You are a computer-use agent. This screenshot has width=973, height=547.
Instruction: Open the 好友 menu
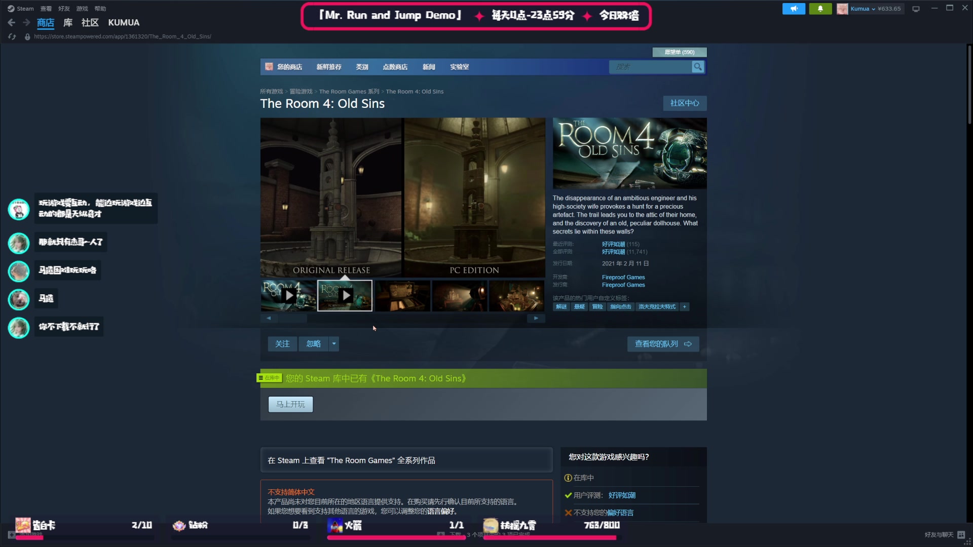click(x=64, y=9)
